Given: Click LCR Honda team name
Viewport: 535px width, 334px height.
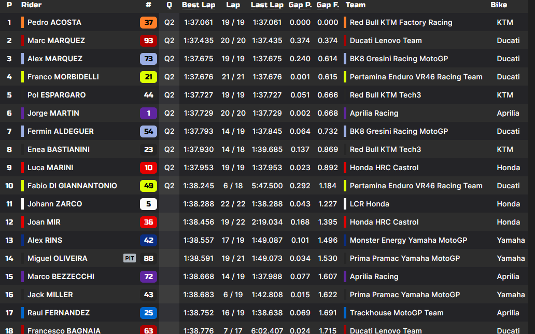Looking at the screenshot, I should tap(369, 204).
